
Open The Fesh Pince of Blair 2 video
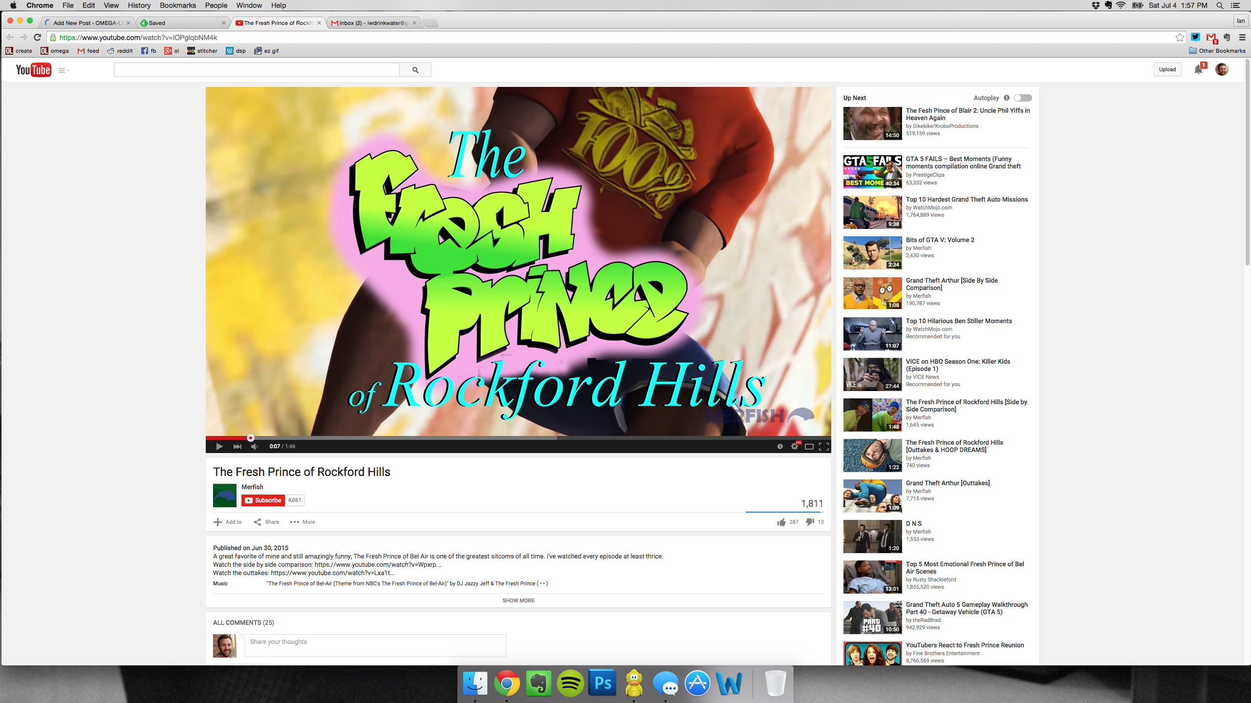click(x=968, y=114)
